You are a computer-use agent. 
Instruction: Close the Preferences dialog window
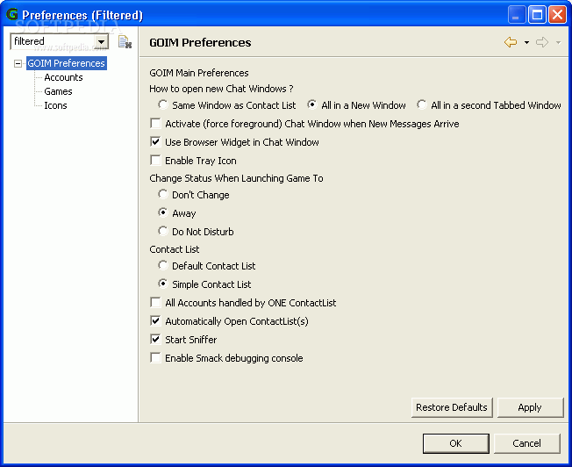click(557, 15)
